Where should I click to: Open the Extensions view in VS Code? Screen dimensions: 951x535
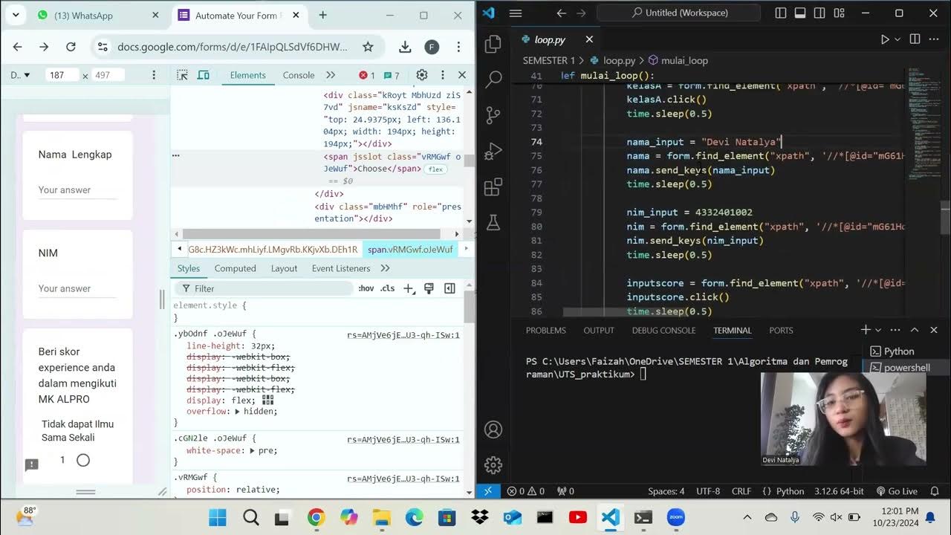click(x=493, y=187)
